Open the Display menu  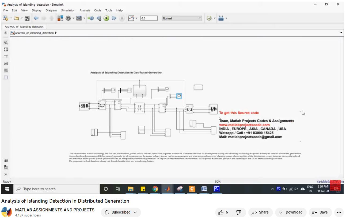(37, 10)
